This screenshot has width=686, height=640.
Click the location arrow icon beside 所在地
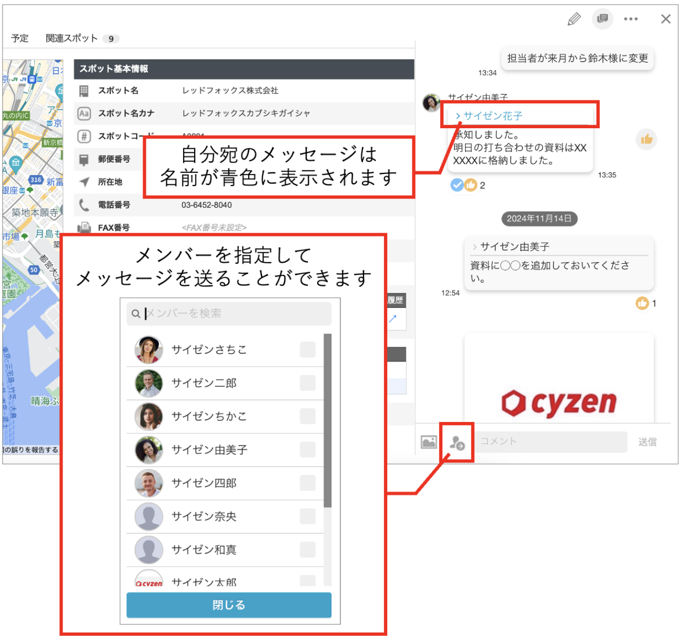click(84, 182)
